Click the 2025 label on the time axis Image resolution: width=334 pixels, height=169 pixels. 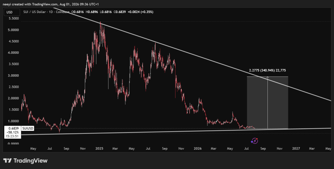[x=99, y=148]
